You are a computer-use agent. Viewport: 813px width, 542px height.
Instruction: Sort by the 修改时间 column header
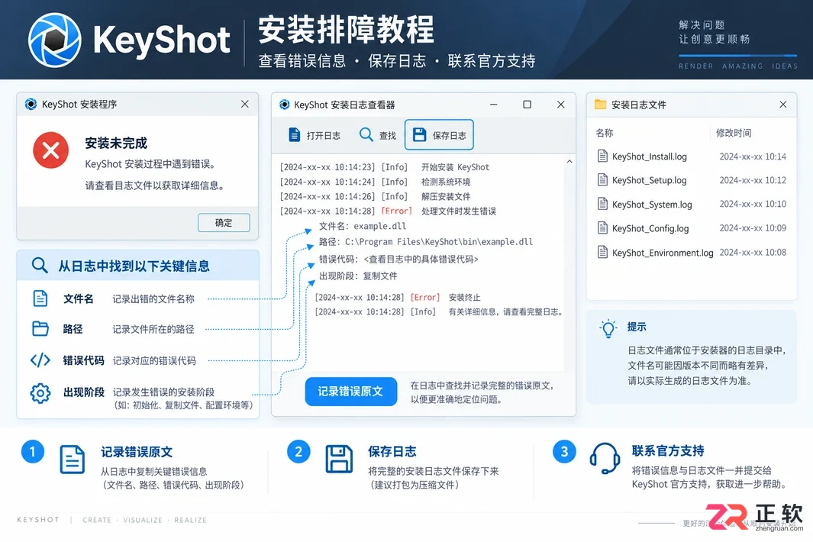(x=734, y=133)
